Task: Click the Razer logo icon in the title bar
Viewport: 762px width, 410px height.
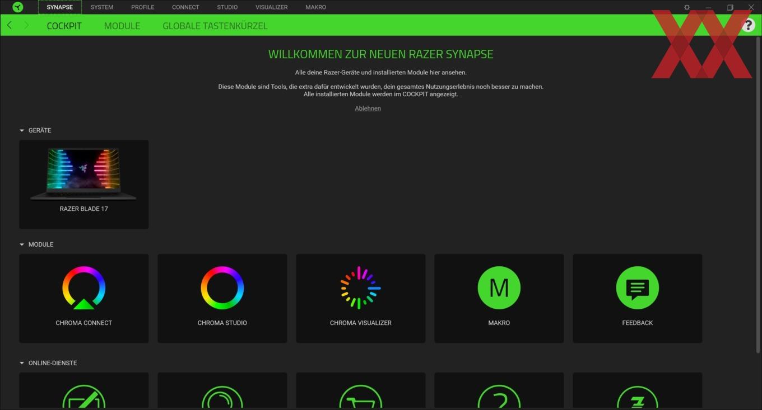Action: pos(18,7)
